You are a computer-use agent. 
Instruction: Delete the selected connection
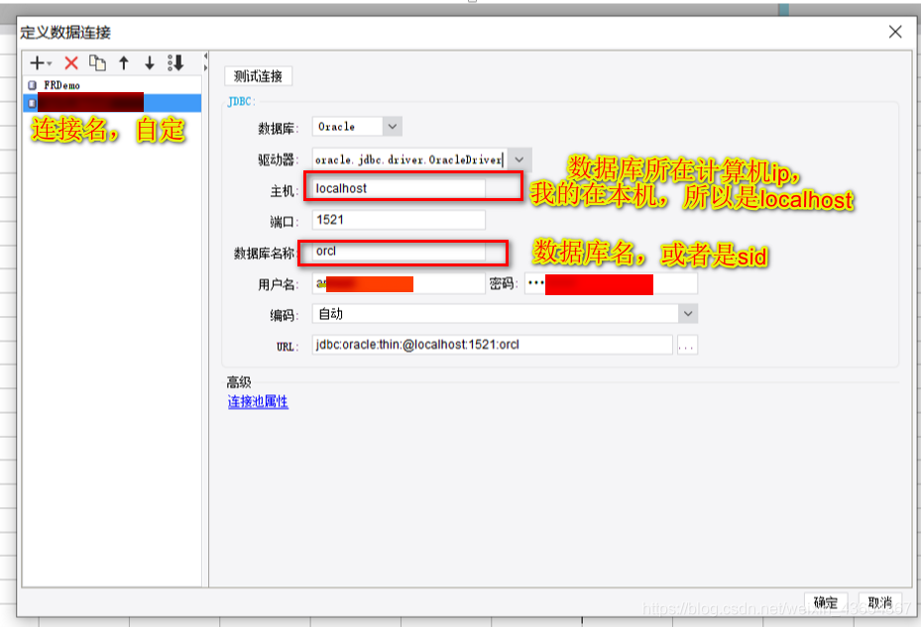[70, 62]
